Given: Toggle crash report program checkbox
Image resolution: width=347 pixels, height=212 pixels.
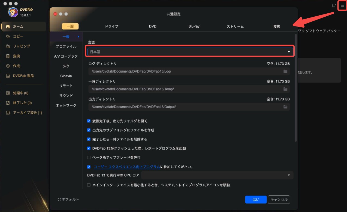Looking at the screenshot, I should 89,148.
